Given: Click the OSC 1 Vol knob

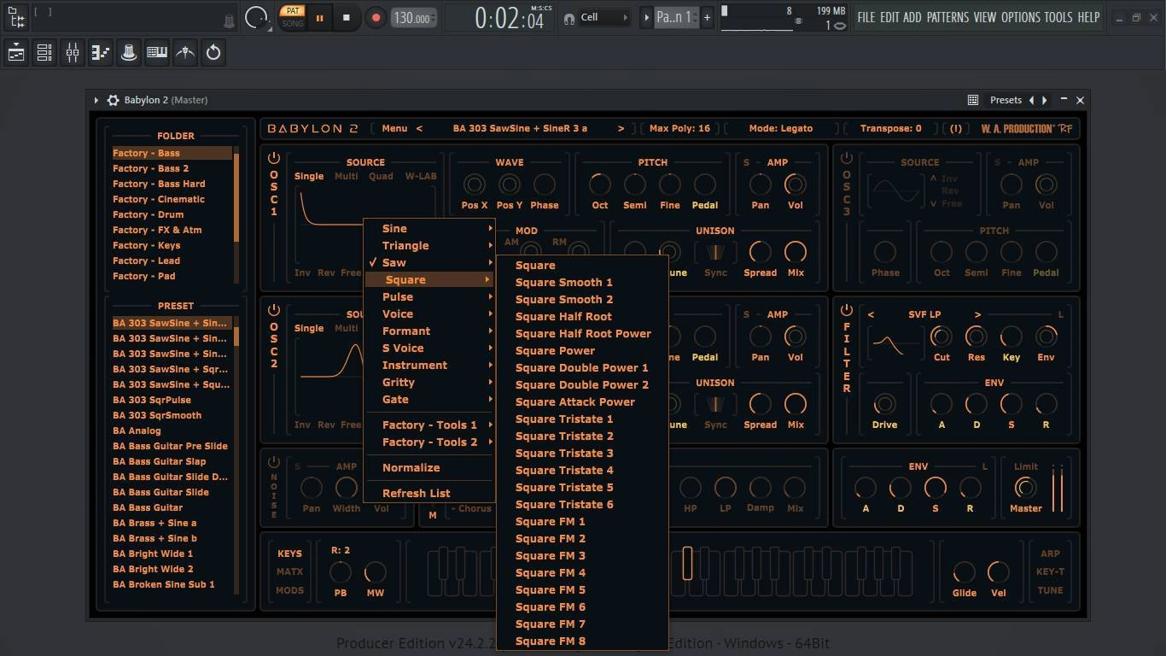Looking at the screenshot, I should [x=795, y=184].
